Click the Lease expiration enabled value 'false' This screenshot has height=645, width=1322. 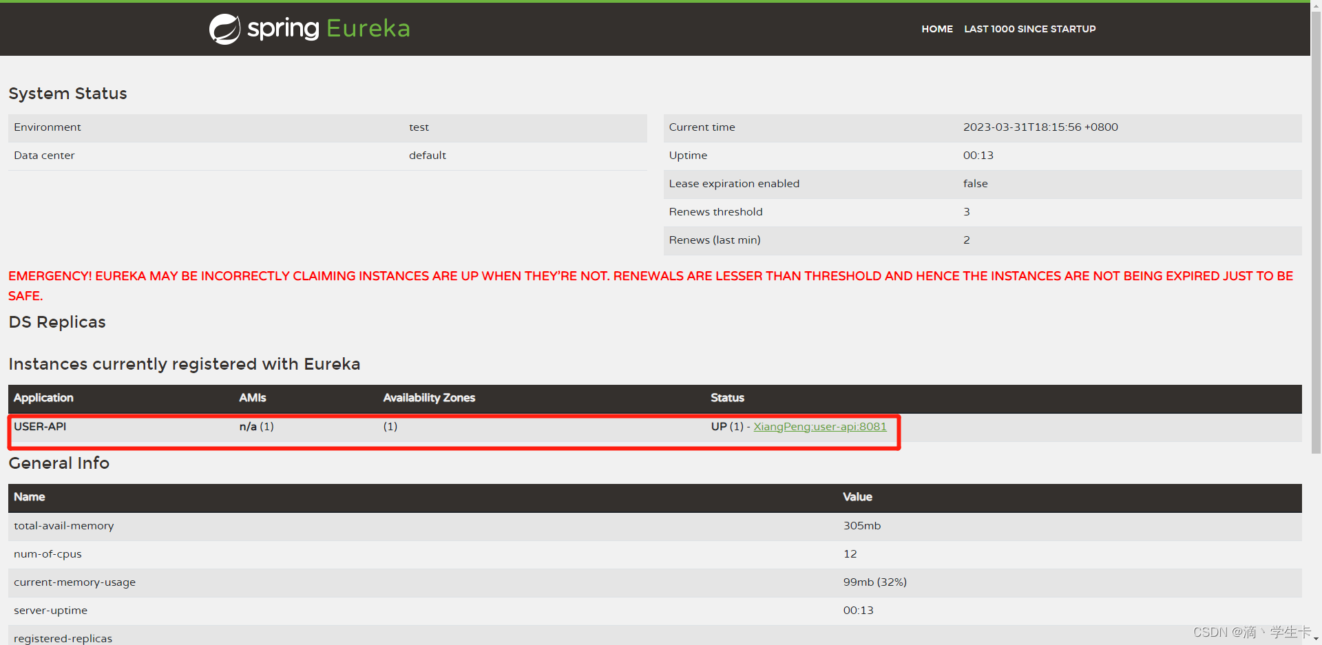click(975, 184)
